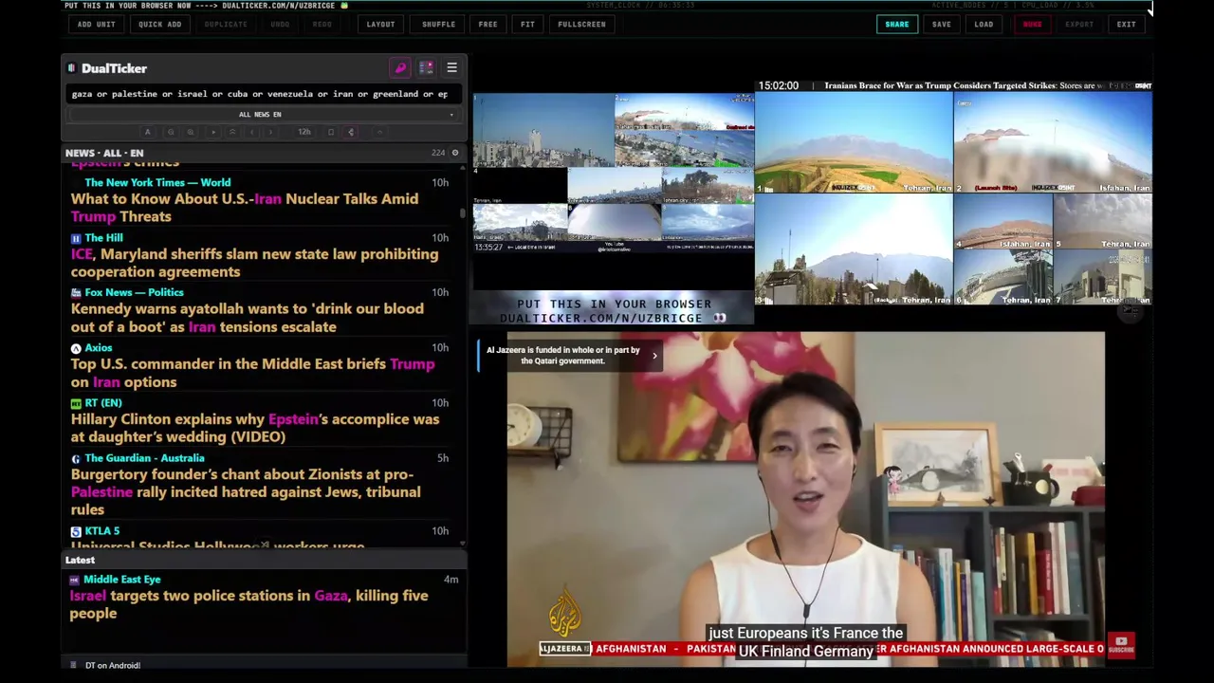Click REDO in the top toolbar
Viewport: 1214px width, 683px height.
[x=322, y=24]
